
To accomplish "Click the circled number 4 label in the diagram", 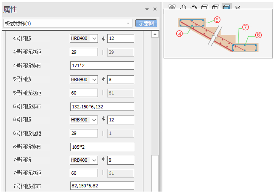I will click(180, 34).
